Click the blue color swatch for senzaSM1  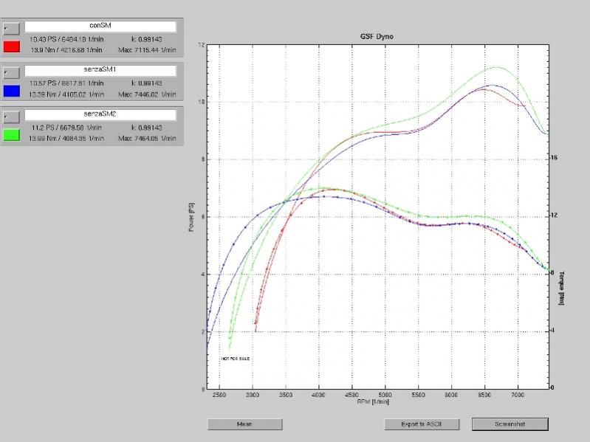[11, 91]
